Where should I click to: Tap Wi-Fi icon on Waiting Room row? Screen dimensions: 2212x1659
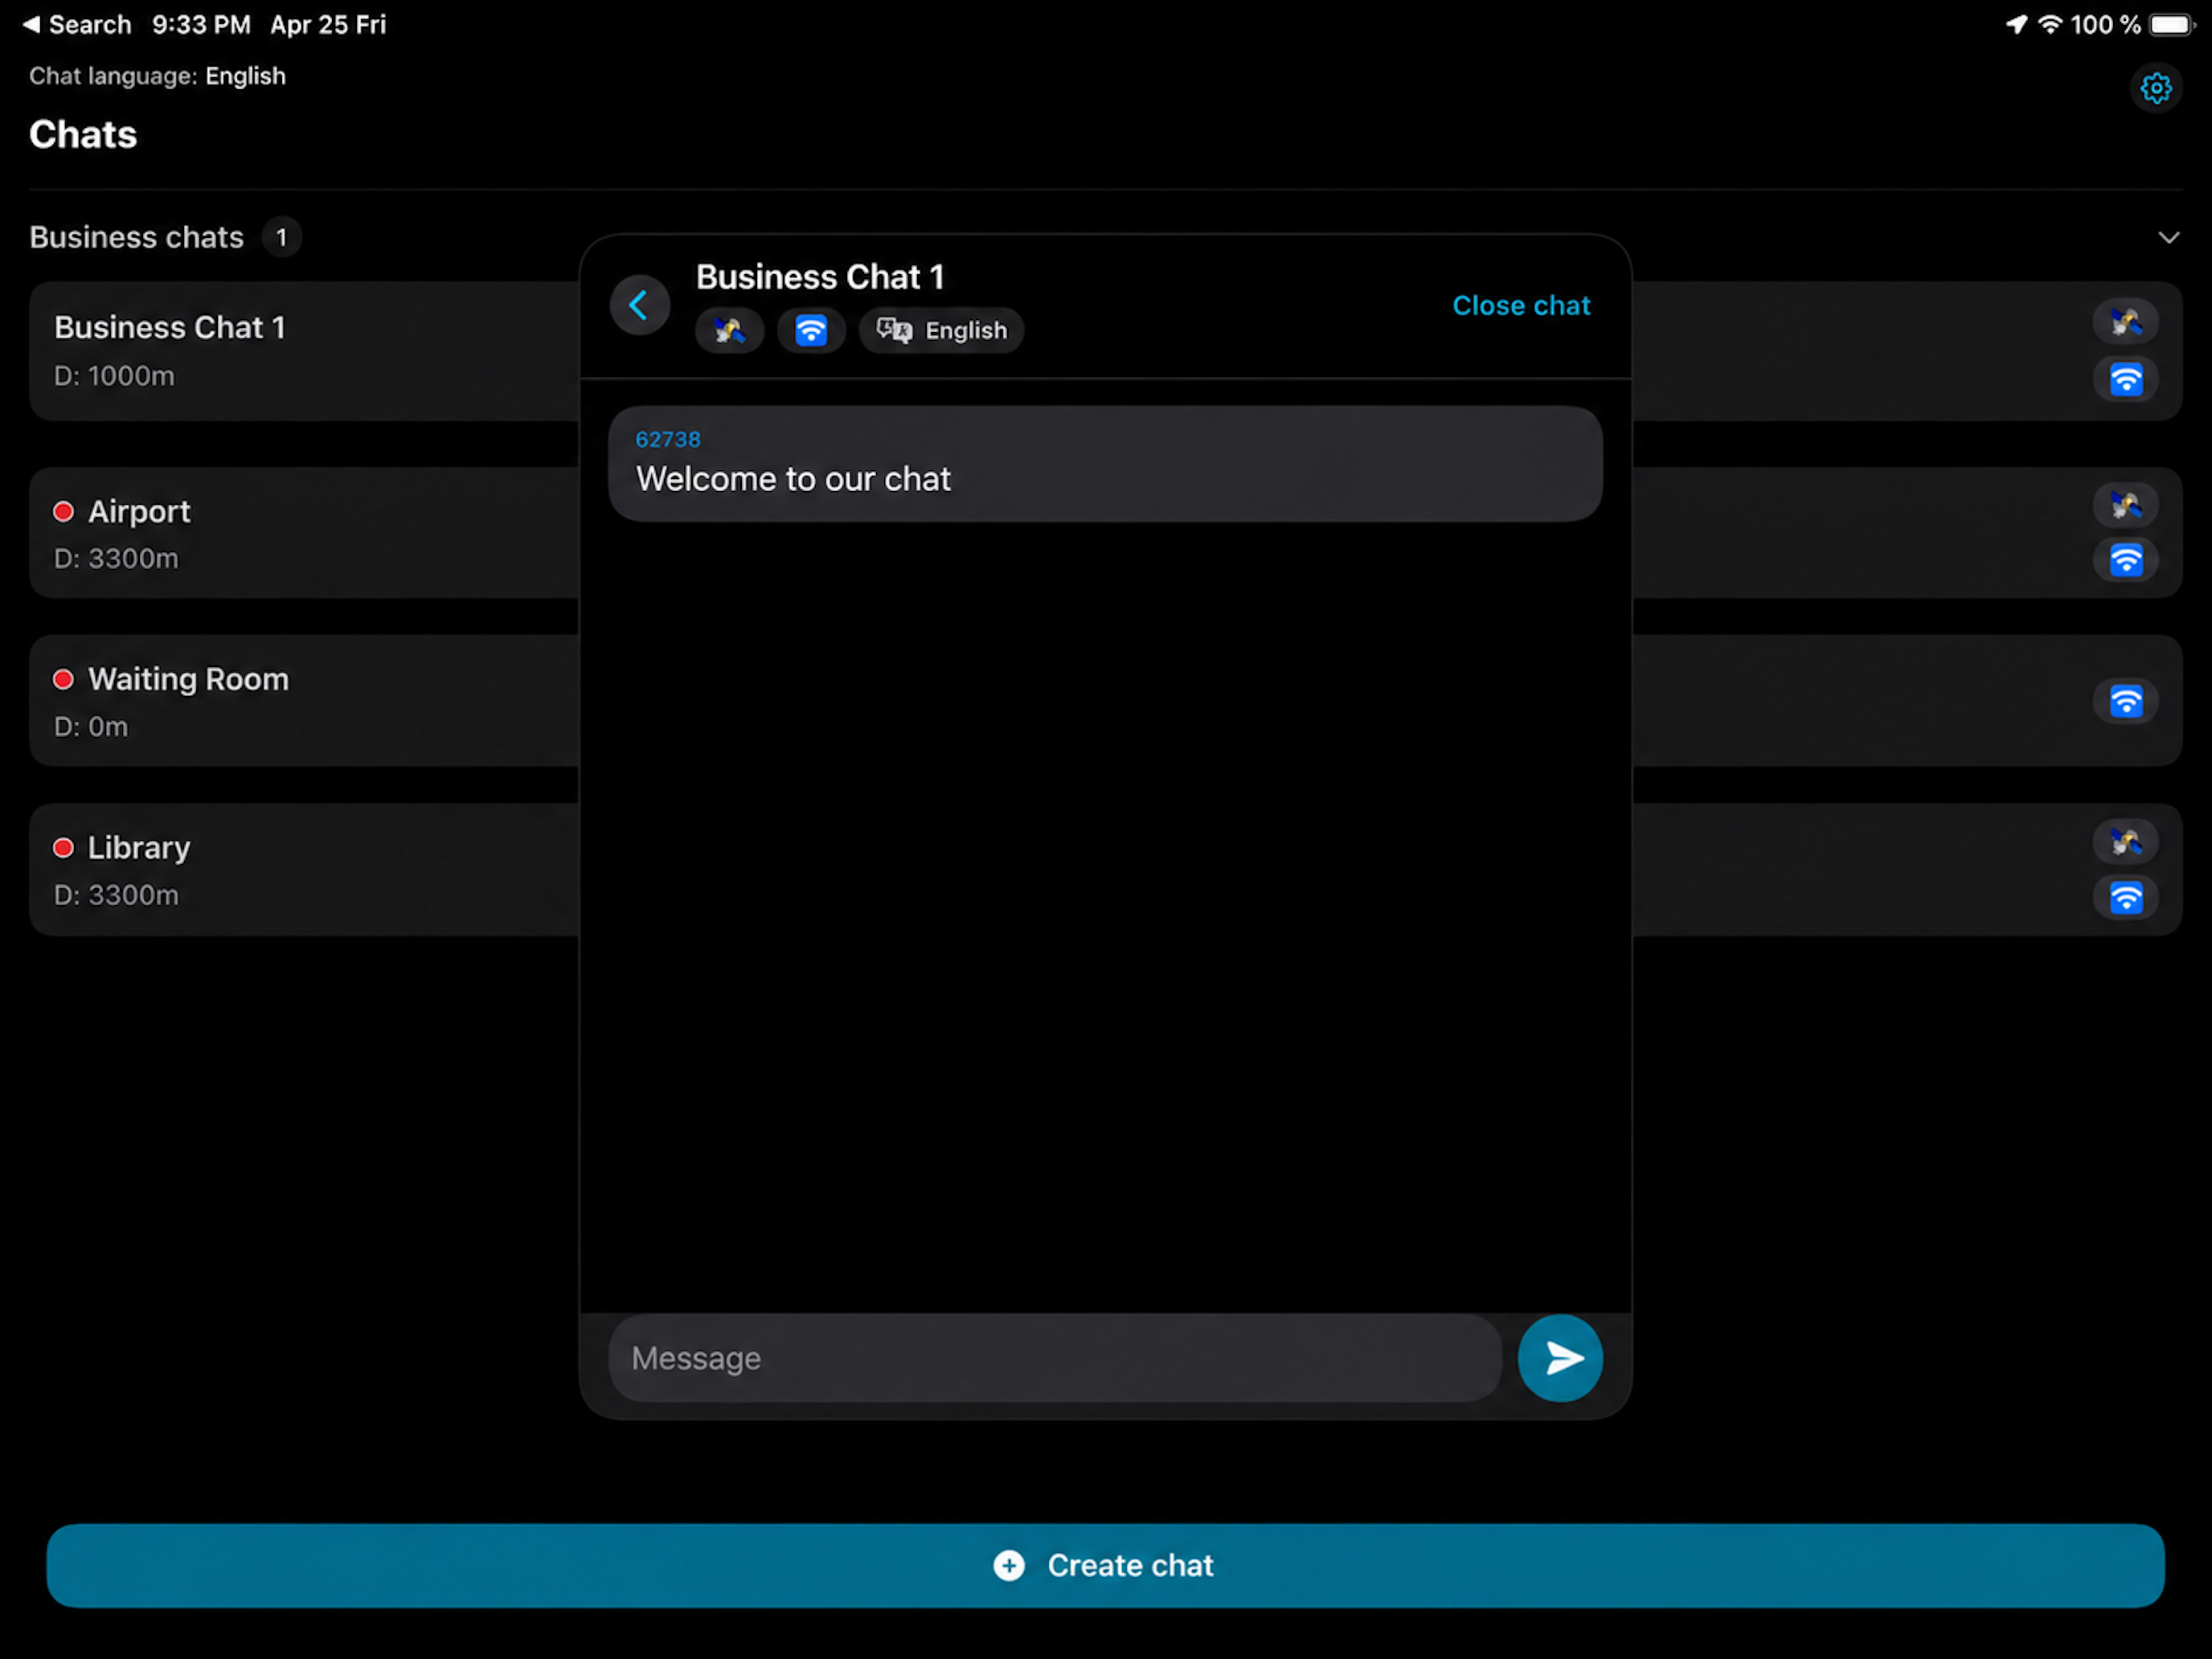point(2125,701)
